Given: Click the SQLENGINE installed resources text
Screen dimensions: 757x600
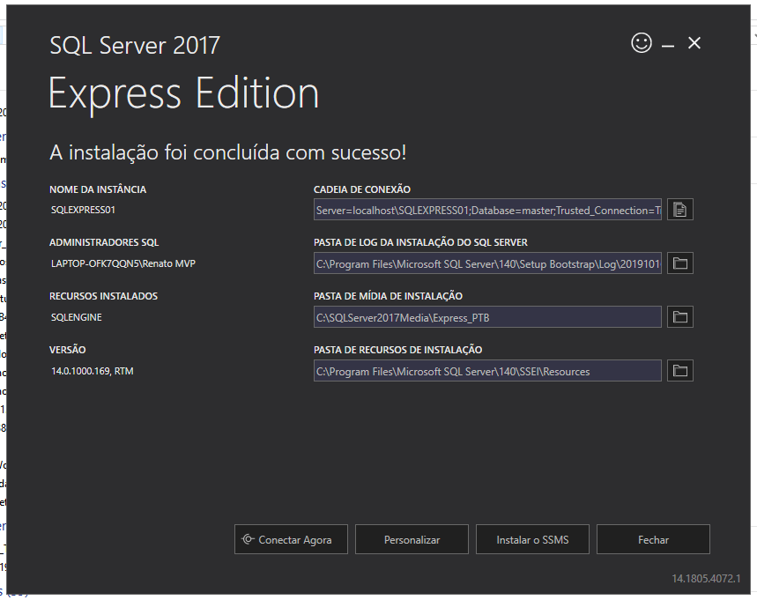Looking at the screenshot, I should tap(78, 316).
